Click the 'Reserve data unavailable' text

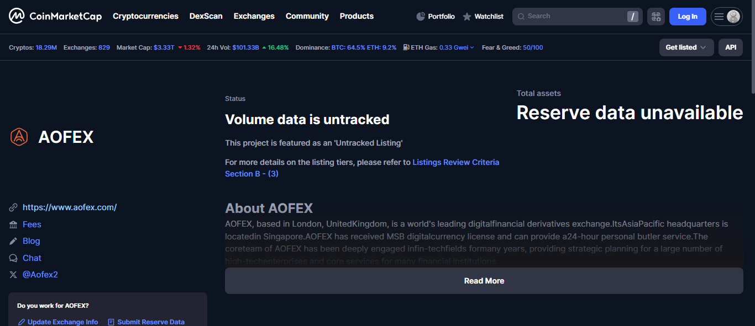pyautogui.click(x=630, y=113)
